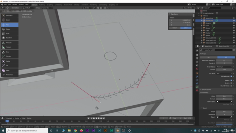
Task: Enable the Stretch checkbox
Action: click(231, 83)
